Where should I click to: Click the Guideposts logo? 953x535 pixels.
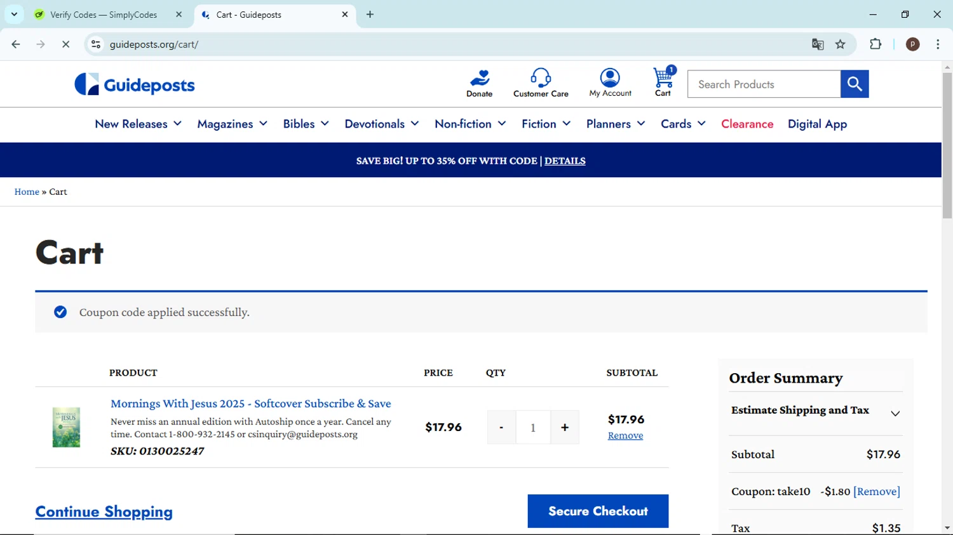(135, 84)
